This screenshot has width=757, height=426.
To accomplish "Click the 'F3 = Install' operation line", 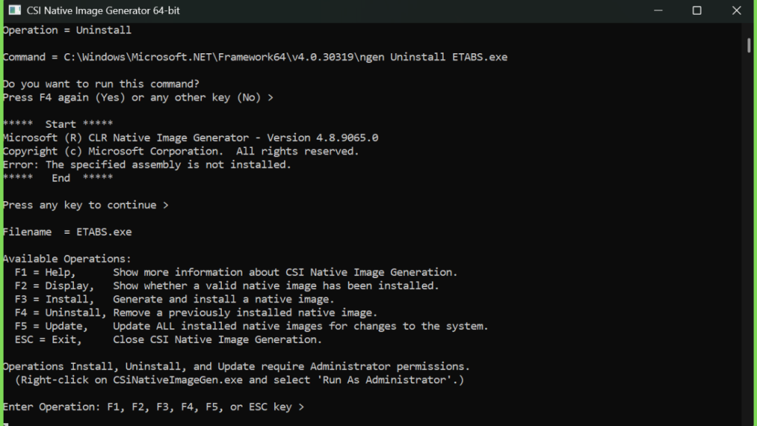I will coord(174,300).
